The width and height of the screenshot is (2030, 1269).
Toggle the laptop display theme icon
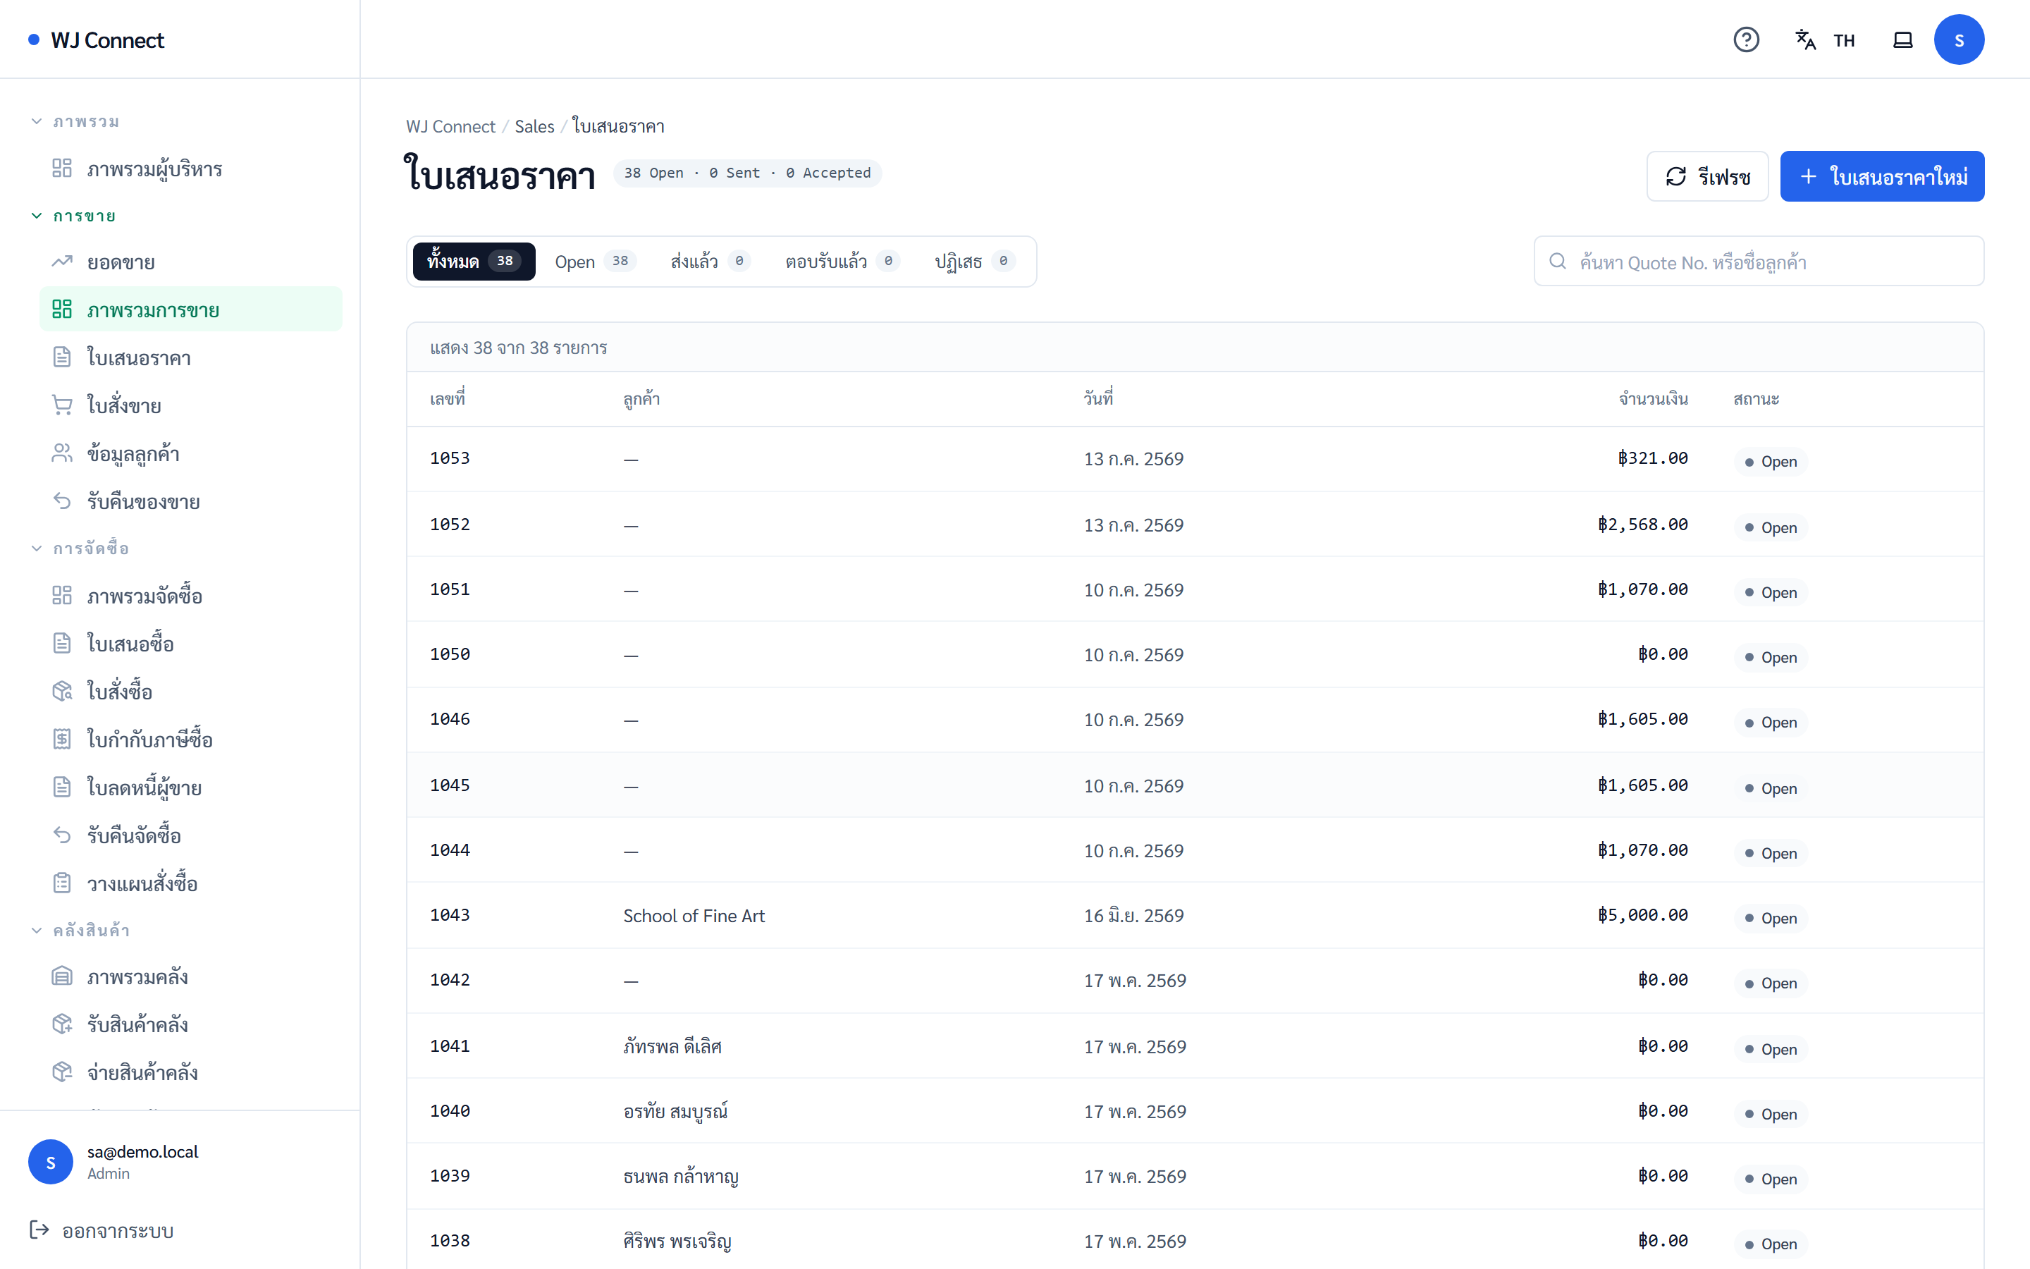1902,39
